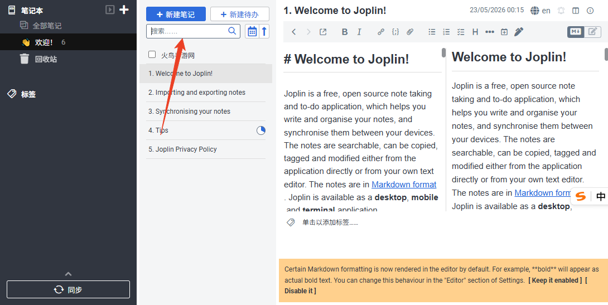The image size is (608, 305).
Task: Click the 同步 synchronise button
Action: (68, 289)
